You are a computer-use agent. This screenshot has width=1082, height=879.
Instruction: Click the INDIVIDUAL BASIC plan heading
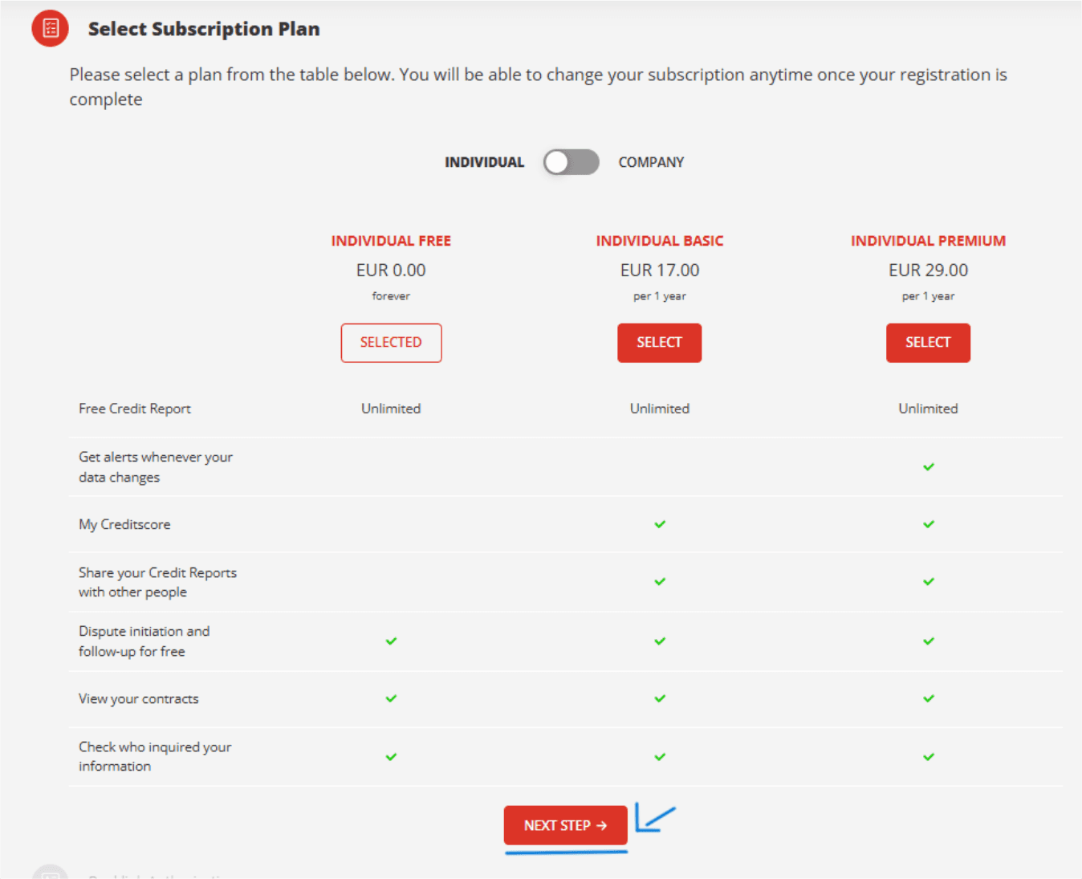tap(659, 241)
